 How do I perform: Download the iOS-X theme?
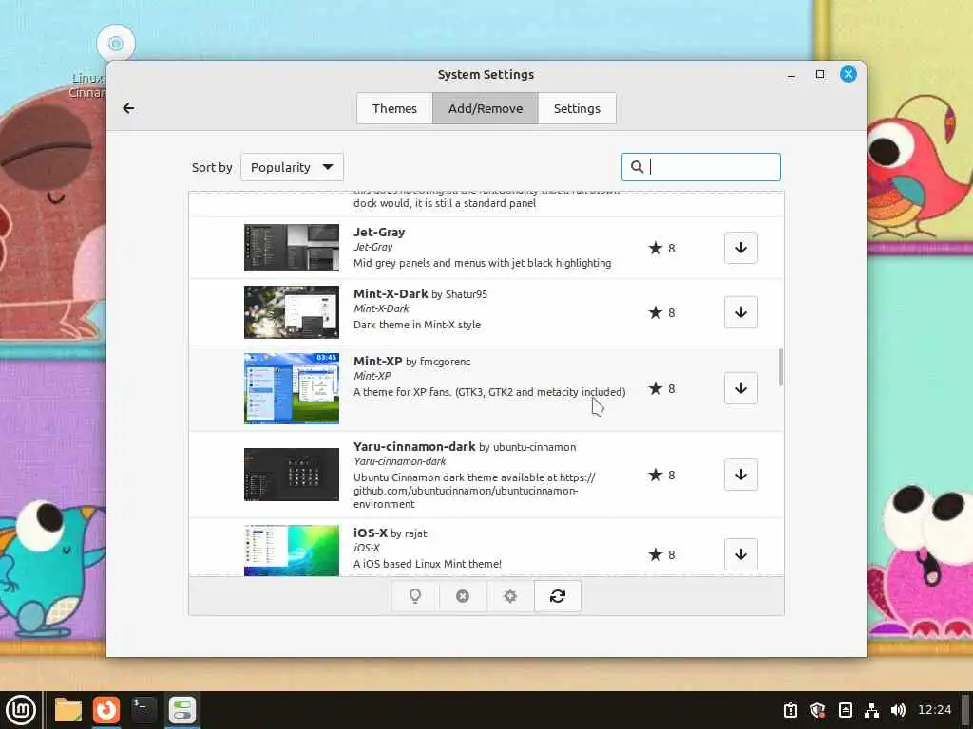pos(741,554)
